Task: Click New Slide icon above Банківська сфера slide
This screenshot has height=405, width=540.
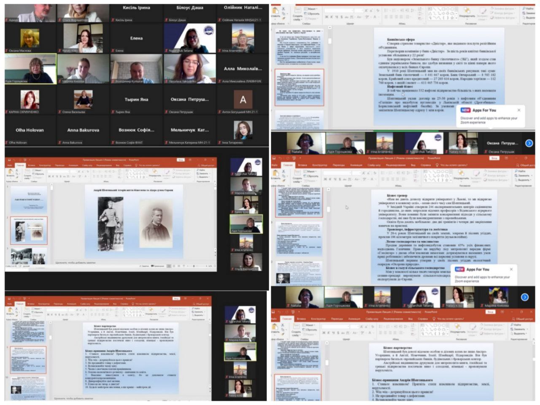Action: [298, 11]
